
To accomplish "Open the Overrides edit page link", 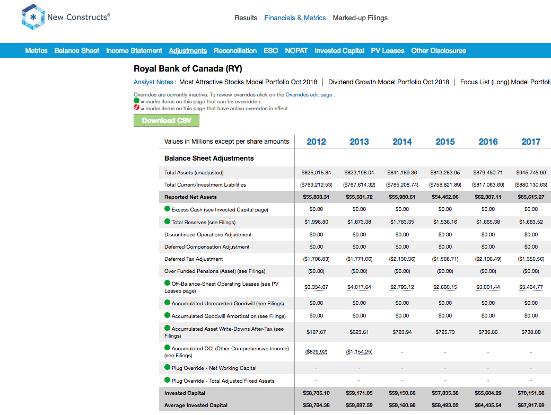I will point(309,94).
